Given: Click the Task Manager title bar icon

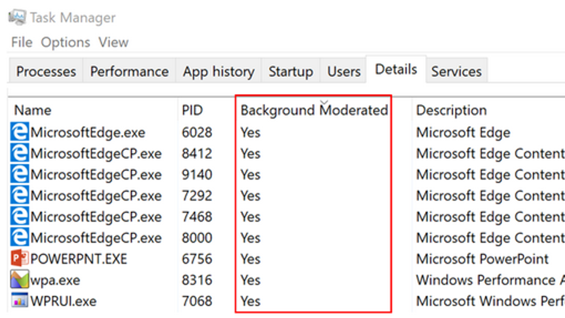Looking at the screenshot, I should click(x=17, y=17).
